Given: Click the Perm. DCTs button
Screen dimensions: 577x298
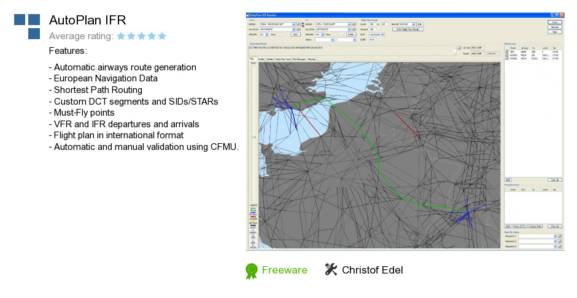Looking at the screenshot, I should coord(519,226).
